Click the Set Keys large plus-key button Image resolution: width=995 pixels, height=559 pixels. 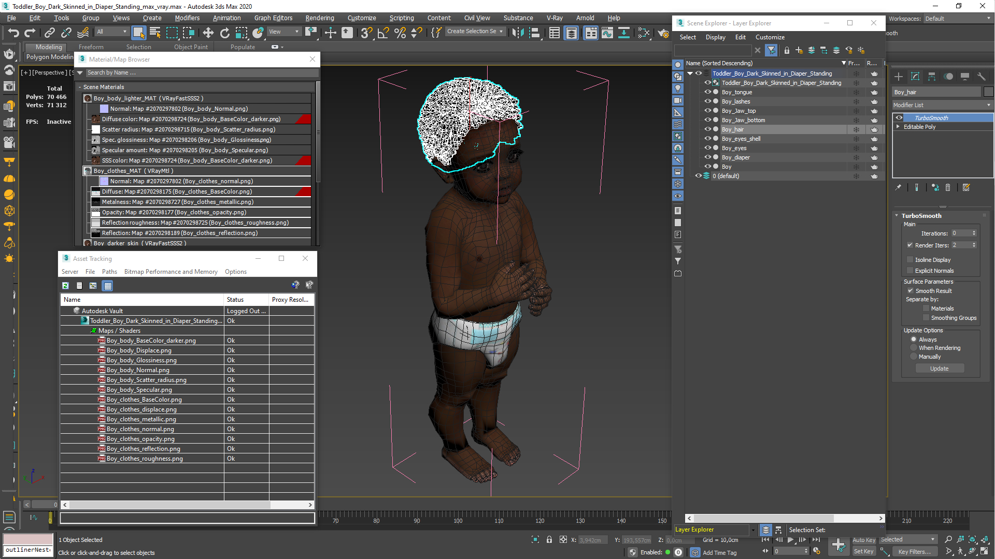pos(838,545)
